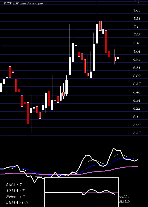Click the Price : 7 readout
This screenshot has height=207, width=148.
click(x=15, y=197)
